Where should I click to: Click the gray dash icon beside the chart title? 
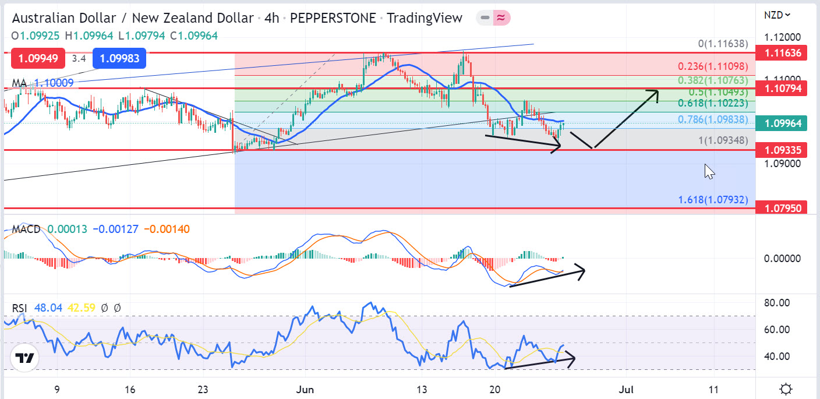tap(484, 18)
